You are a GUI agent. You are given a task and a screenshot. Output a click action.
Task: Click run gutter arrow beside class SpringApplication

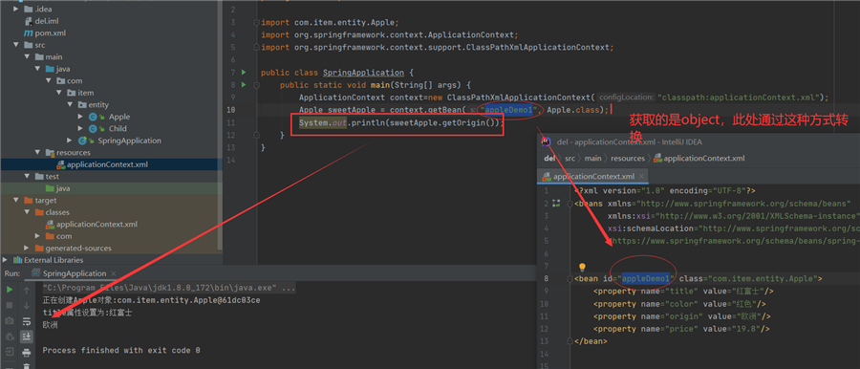point(244,72)
